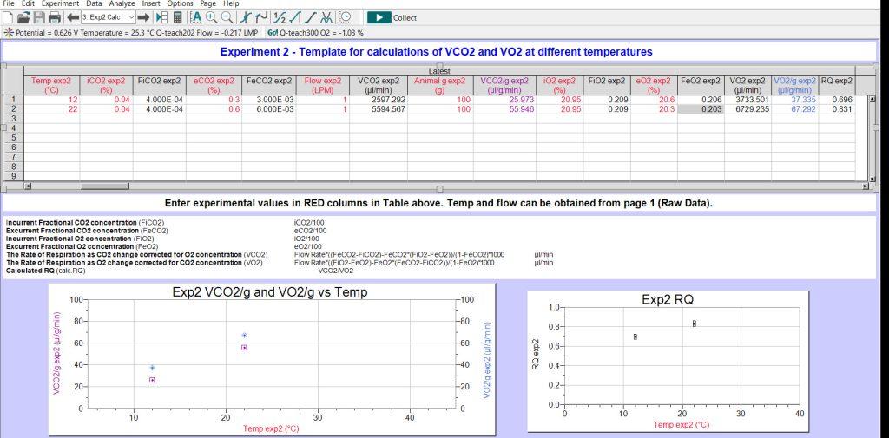The width and height of the screenshot is (889, 438).
Task: Activate the Examine tool icon
Action: point(246,17)
